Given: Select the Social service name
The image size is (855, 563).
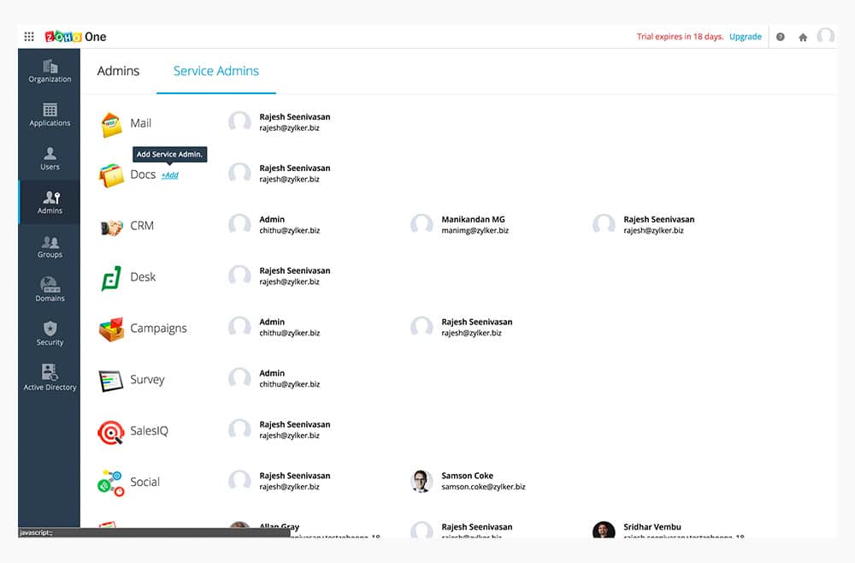Looking at the screenshot, I should (145, 483).
